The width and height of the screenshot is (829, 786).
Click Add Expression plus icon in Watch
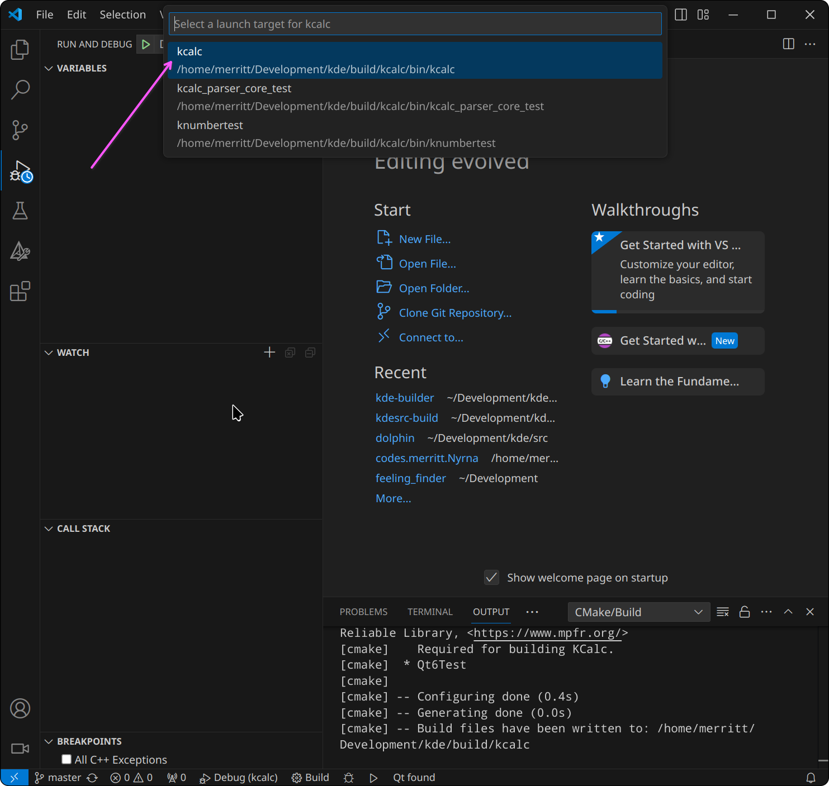tap(269, 352)
